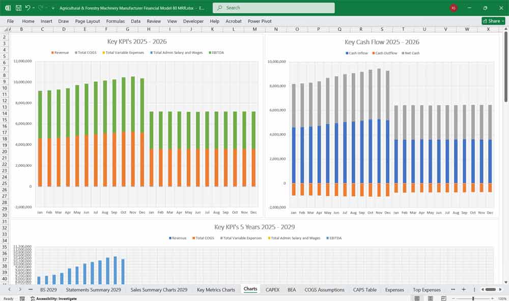Click the Save icon in title bar
This screenshot has width=509, height=301.
coord(18,8)
